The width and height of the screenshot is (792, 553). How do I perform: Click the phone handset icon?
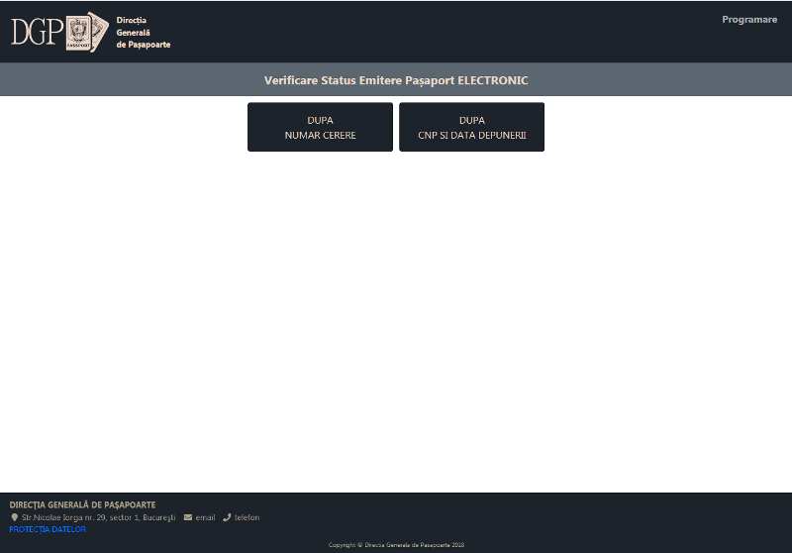(x=227, y=517)
